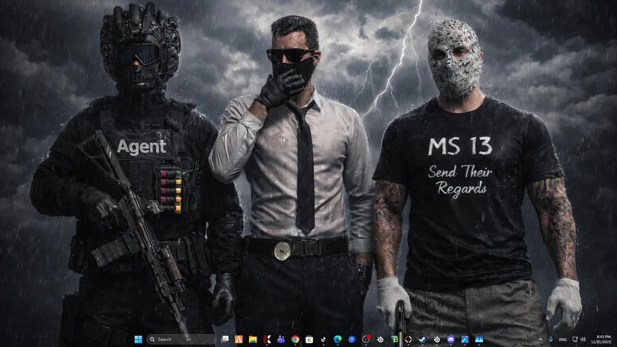The image size is (617, 347).
Task: Show hidden system tray icons chevron
Action: click(540, 339)
